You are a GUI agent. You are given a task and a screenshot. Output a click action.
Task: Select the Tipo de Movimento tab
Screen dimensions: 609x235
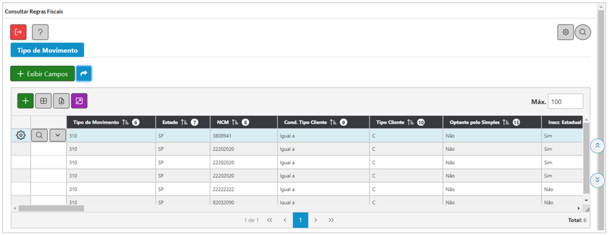[x=47, y=50]
